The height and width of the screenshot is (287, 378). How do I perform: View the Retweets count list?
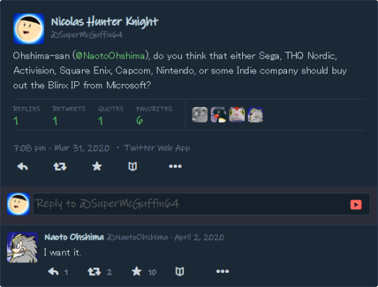[69, 115]
